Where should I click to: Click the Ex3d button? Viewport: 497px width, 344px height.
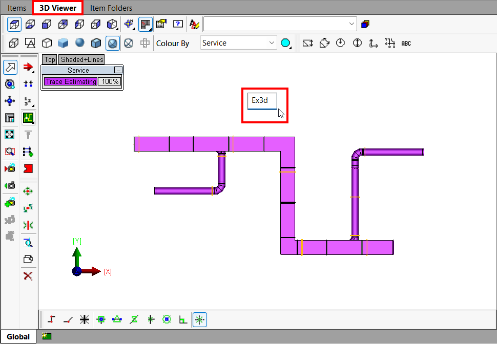(262, 101)
